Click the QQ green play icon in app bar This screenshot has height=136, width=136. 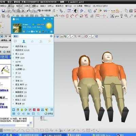[26, 110]
